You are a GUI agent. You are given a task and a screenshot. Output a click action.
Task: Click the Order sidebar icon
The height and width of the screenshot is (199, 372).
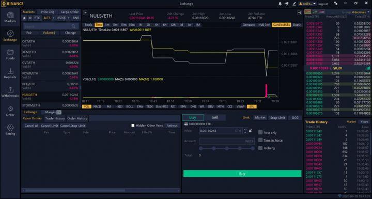[x=10, y=109]
